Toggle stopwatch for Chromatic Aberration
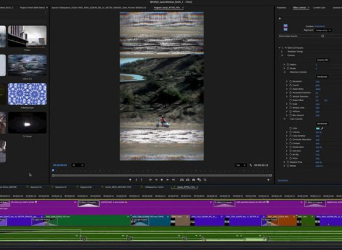Viewport: 342px width, 250px height. (291, 140)
